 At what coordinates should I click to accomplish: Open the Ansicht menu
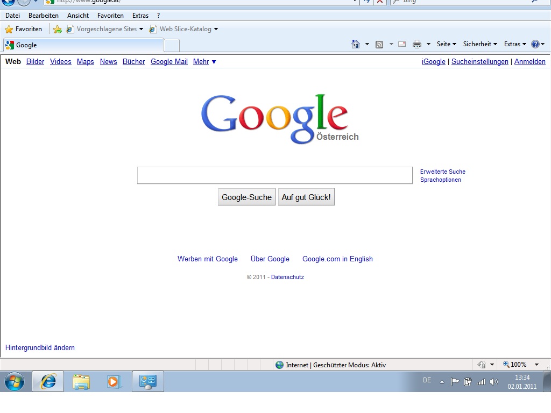pyautogui.click(x=78, y=16)
